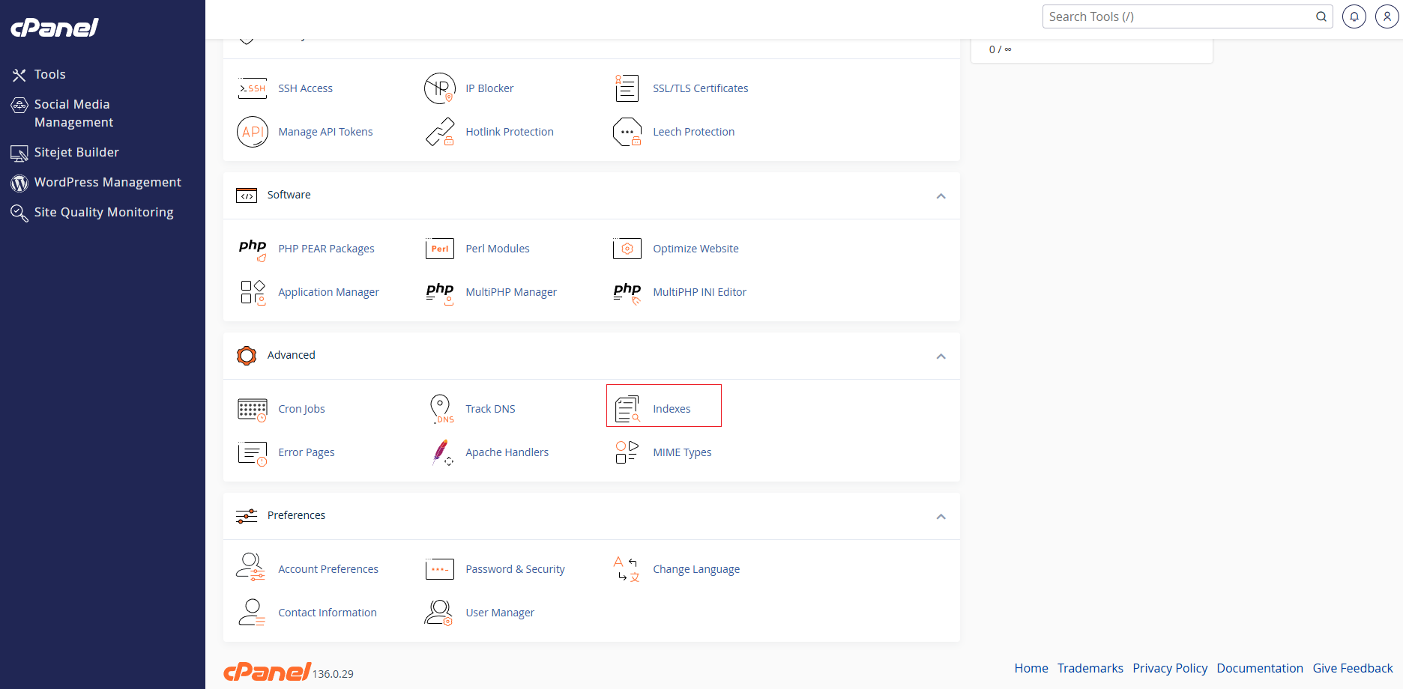Open the SSH Access link
The height and width of the screenshot is (689, 1403).
point(305,88)
